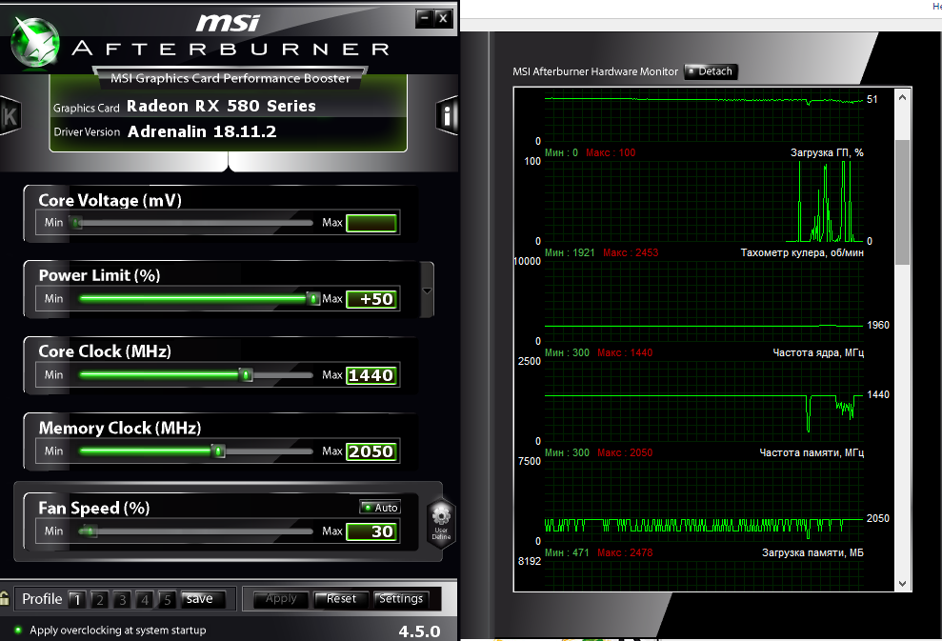Open Kombustor via the K side button
The width and height of the screenshot is (942, 641).
point(10,114)
